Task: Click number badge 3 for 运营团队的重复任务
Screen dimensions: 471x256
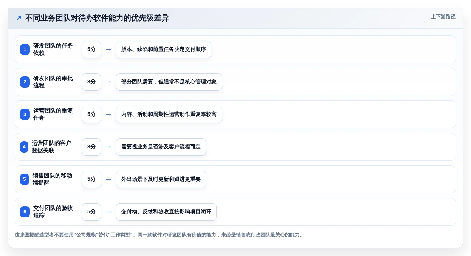Action: [25, 114]
